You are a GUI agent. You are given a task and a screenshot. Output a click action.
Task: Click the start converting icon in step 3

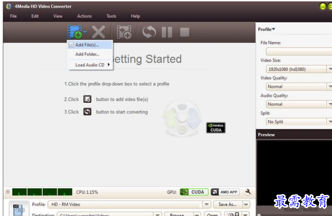tap(87, 111)
